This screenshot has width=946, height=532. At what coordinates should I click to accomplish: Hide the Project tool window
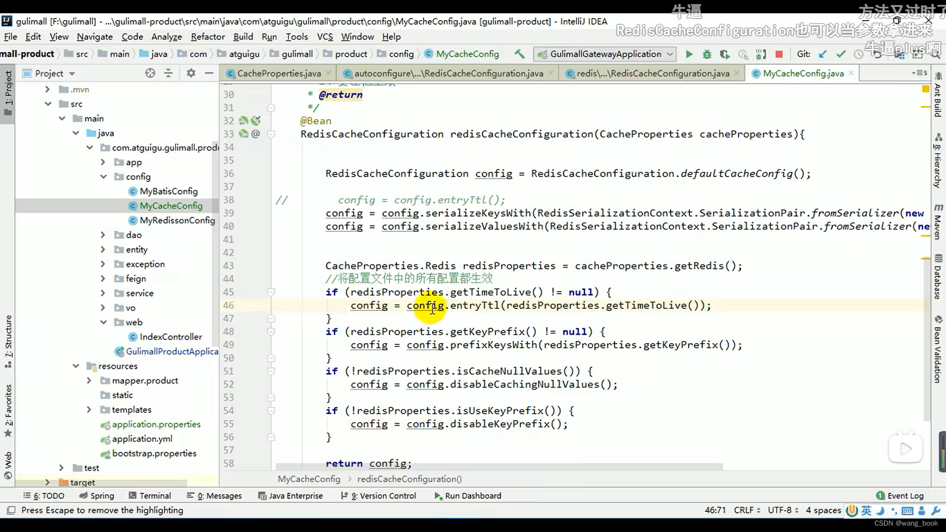(209, 73)
